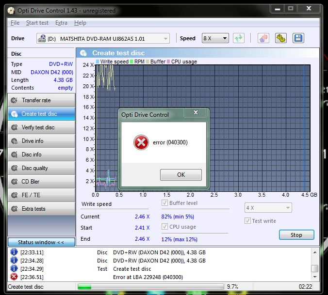The height and width of the screenshot is (295, 328).
Task: Open the File menu
Action: (15, 23)
